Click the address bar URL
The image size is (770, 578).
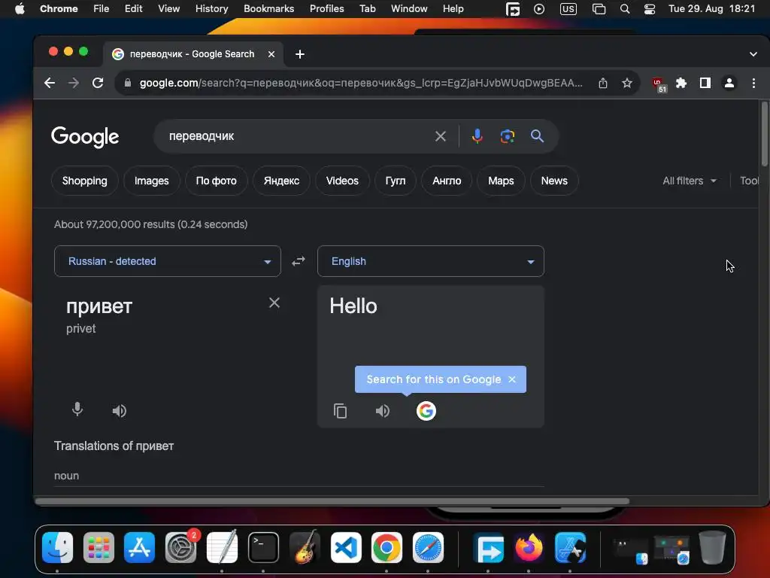click(361, 83)
